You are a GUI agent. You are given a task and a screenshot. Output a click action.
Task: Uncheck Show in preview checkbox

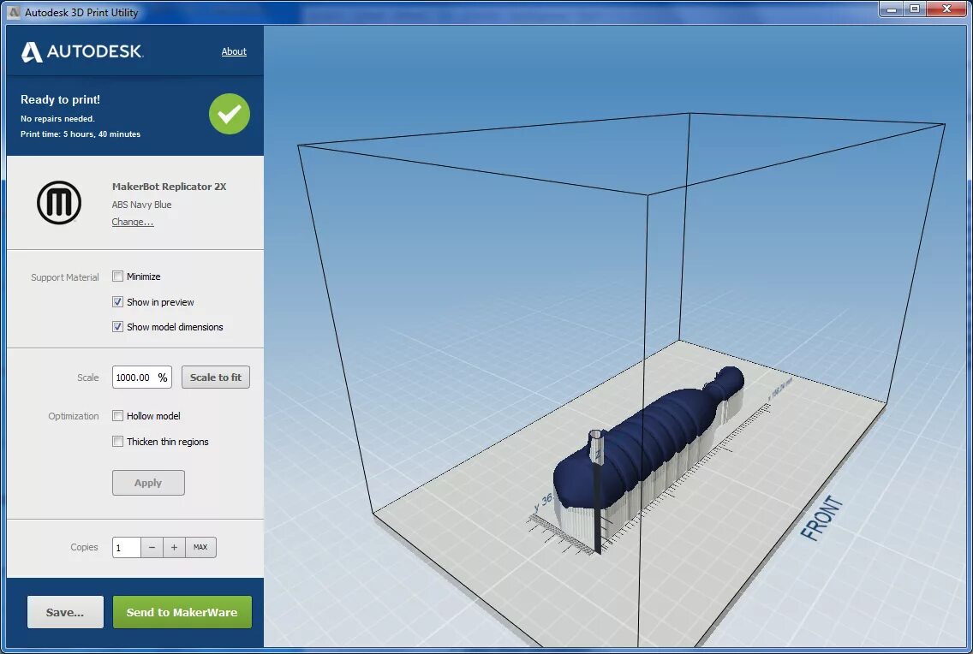118,302
